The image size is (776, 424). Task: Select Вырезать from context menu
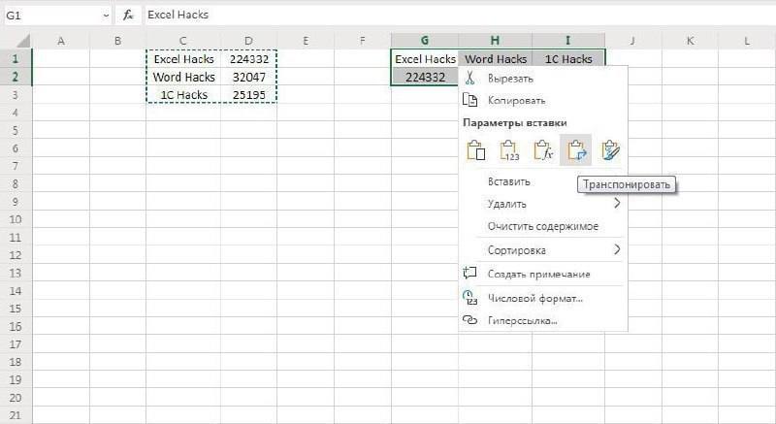click(x=510, y=79)
